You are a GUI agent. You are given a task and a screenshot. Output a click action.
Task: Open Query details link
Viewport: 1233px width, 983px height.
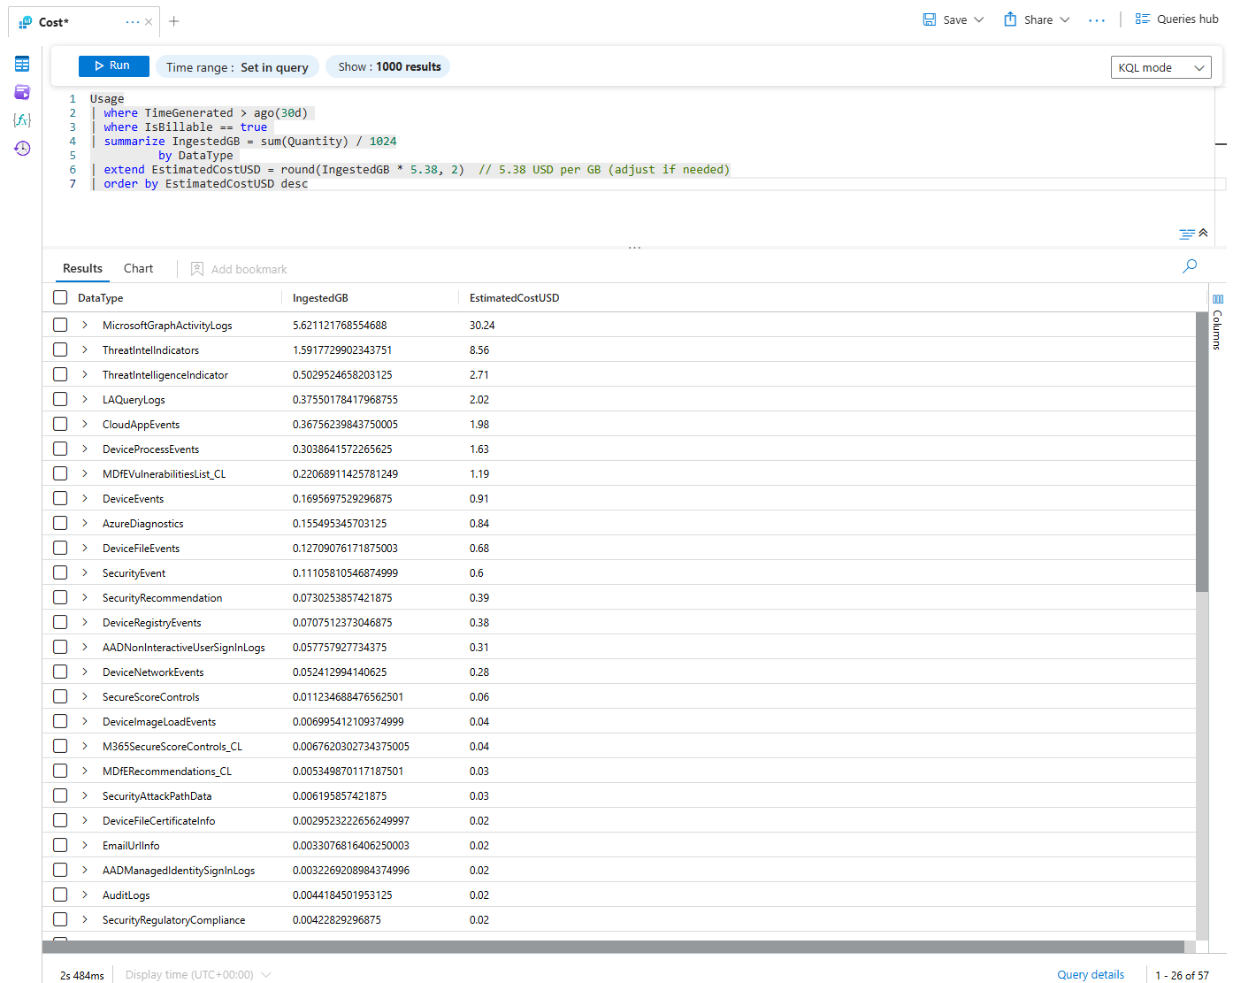click(1090, 973)
